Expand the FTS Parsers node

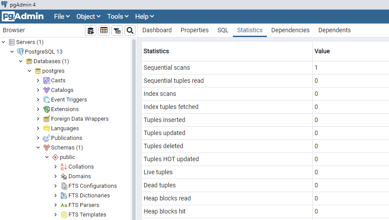tap(55, 205)
